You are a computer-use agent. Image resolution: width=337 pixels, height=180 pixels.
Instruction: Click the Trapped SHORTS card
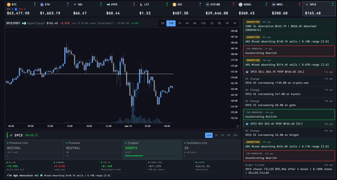[152, 150]
